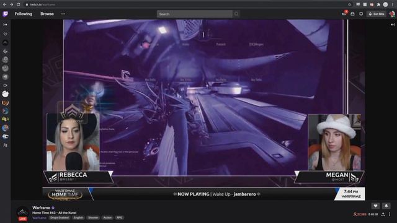Select the Drops Enabled tag
397x223 pixels.
click(x=60, y=217)
